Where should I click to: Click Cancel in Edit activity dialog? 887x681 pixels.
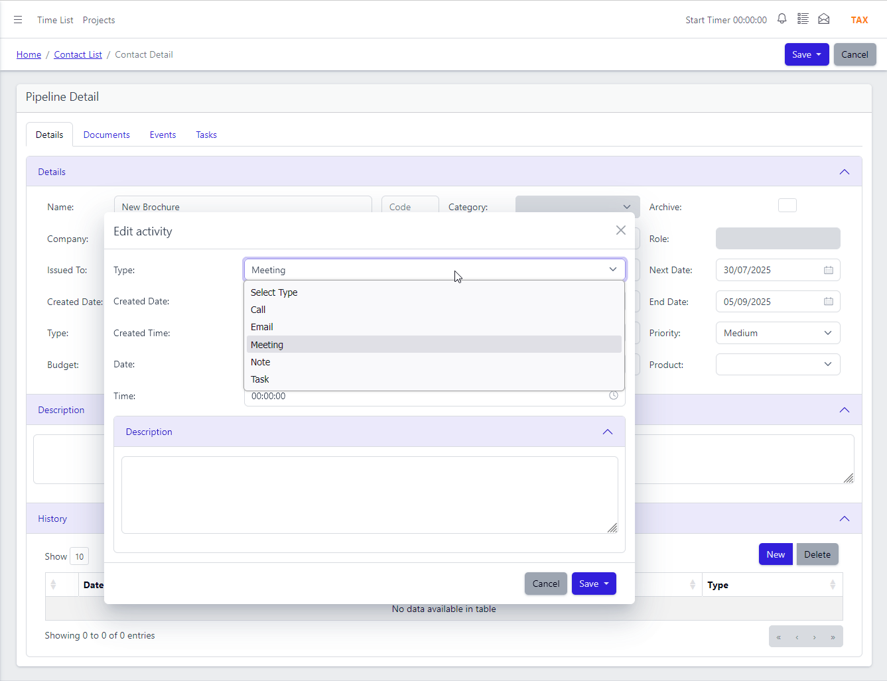tap(546, 584)
